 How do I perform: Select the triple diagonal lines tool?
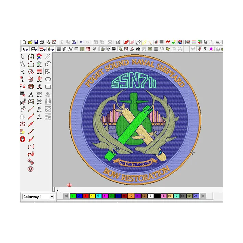(48, 57)
